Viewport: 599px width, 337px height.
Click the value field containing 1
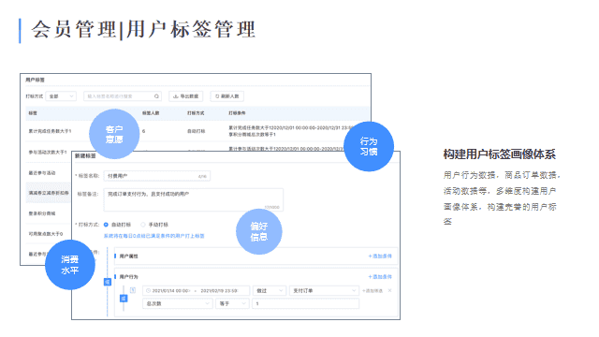point(306,303)
